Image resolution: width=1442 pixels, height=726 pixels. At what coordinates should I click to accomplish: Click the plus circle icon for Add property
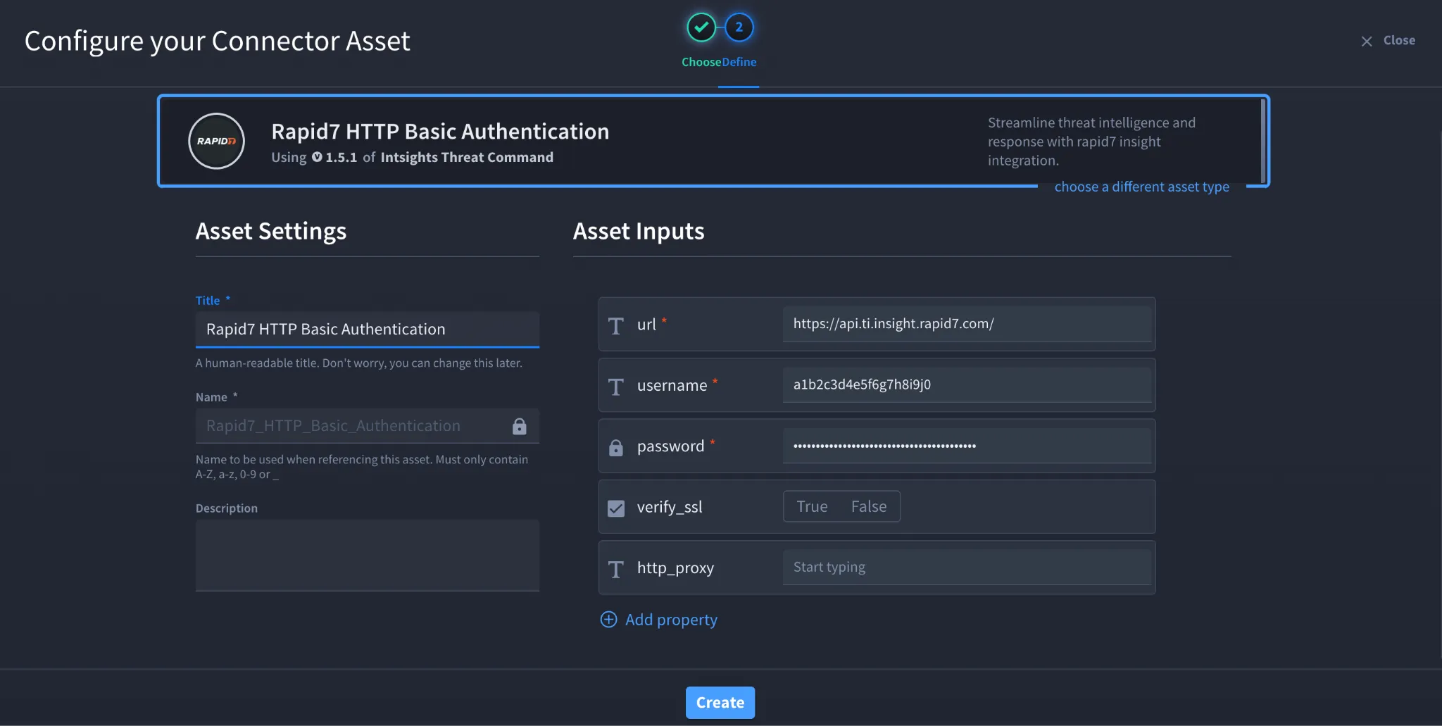point(608,620)
